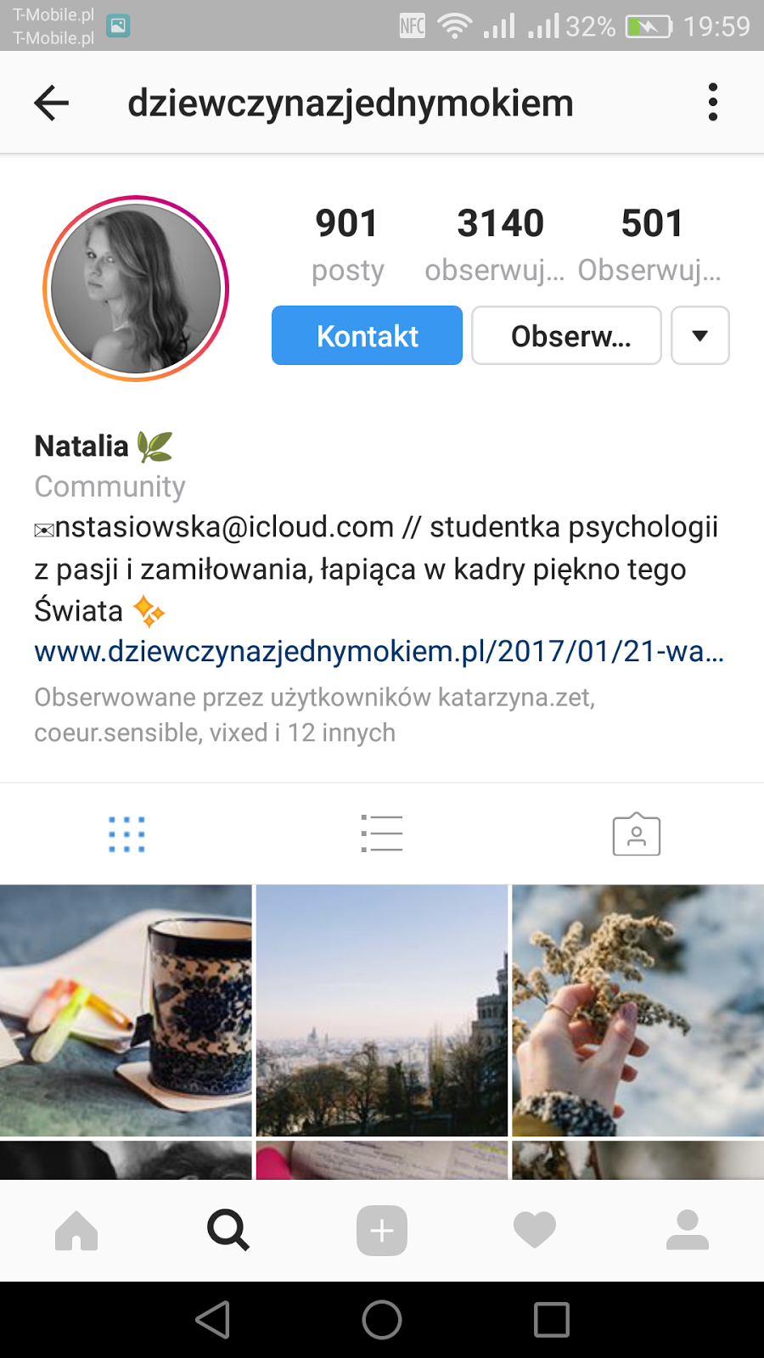The image size is (764, 1358).
Task: Tap the back arrow icon
Action: click(51, 103)
